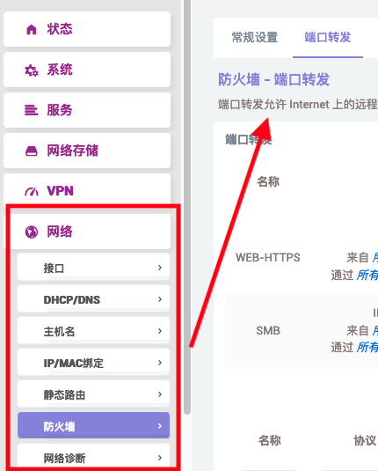This screenshot has width=378, height=471.
Task: Click the lines icon beside 服务
Action: 31,110
